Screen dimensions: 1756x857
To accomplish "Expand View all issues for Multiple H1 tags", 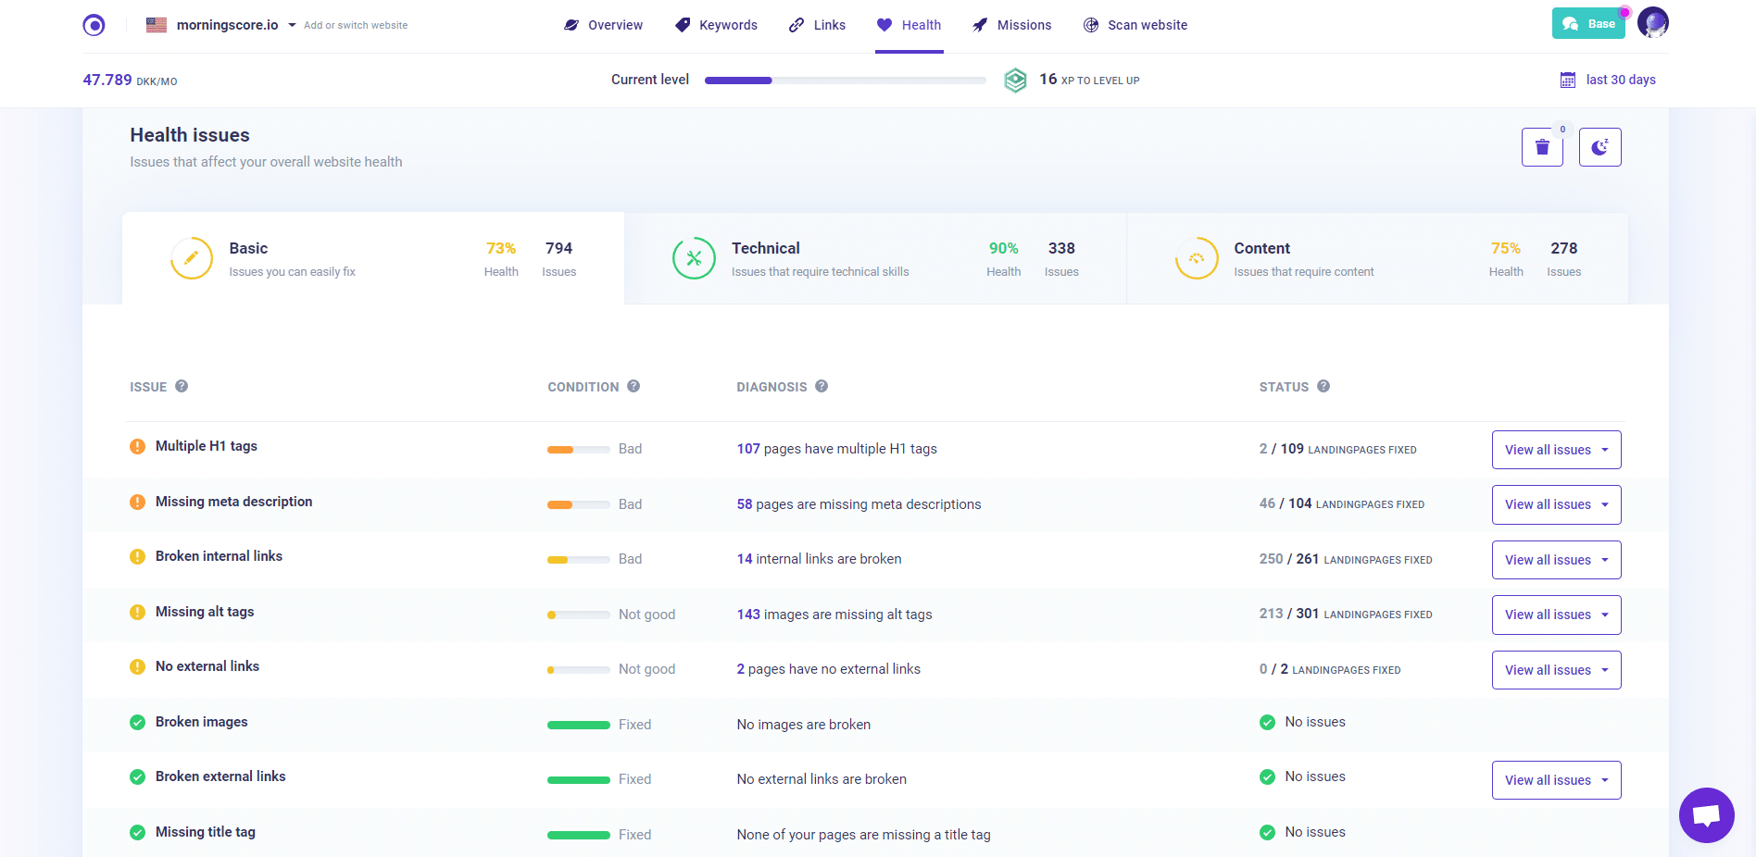I will (1556, 450).
